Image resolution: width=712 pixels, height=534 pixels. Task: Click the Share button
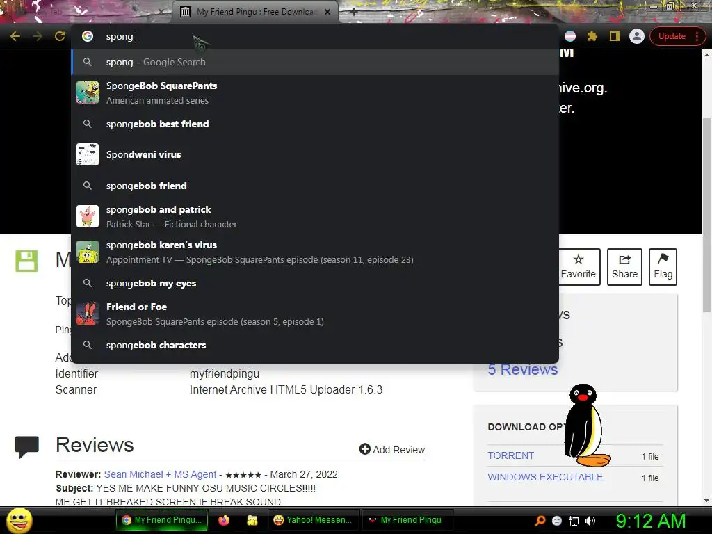click(x=624, y=266)
